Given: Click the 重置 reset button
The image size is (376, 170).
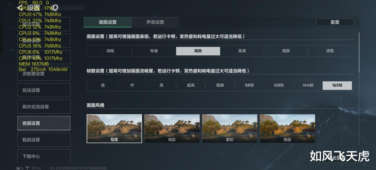Looking at the screenshot, I should pyautogui.click(x=335, y=22).
